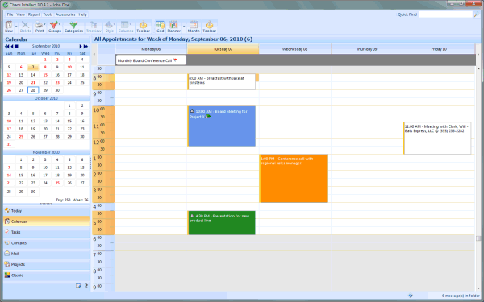This screenshot has width=484, height=302.
Task: Click the calendar vertical scrollbar
Action: pos(478,179)
